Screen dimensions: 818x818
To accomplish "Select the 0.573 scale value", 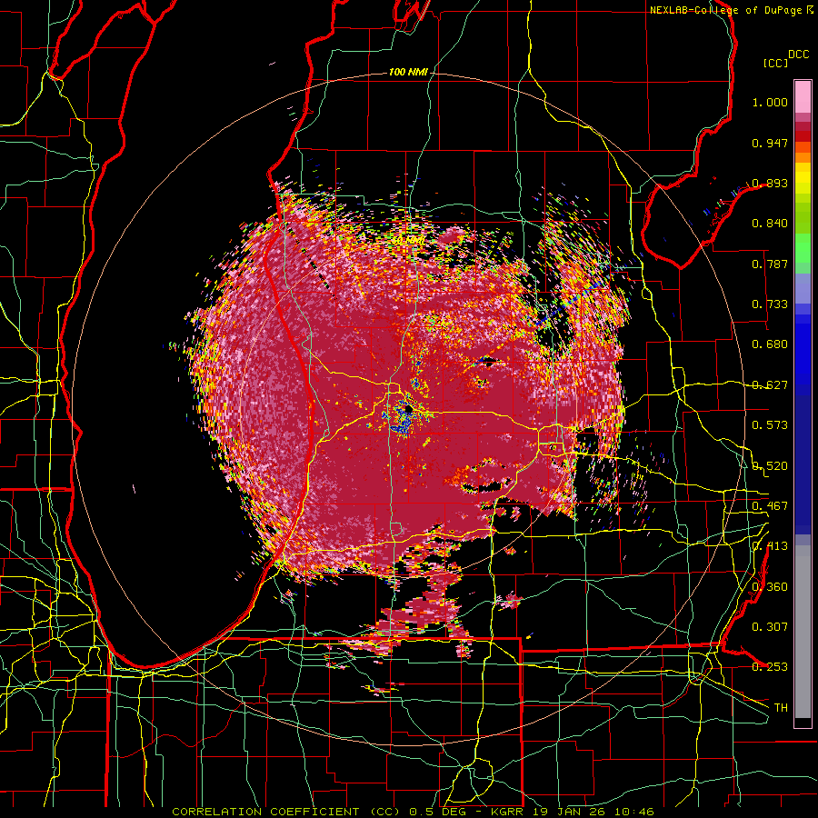I will coord(770,425).
